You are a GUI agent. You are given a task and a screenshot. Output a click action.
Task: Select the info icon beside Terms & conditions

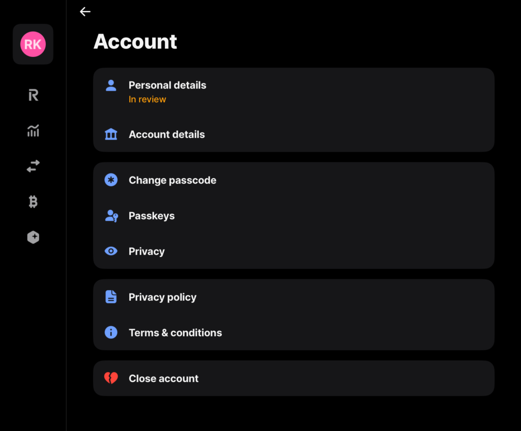(x=111, y=332)
